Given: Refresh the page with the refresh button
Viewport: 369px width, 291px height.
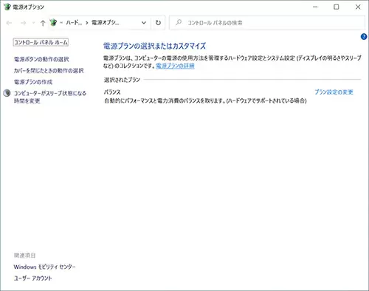Looking at the screenshot, I should point(158,23).
